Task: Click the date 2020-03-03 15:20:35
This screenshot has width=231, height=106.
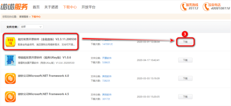Action: coord(148,97)
